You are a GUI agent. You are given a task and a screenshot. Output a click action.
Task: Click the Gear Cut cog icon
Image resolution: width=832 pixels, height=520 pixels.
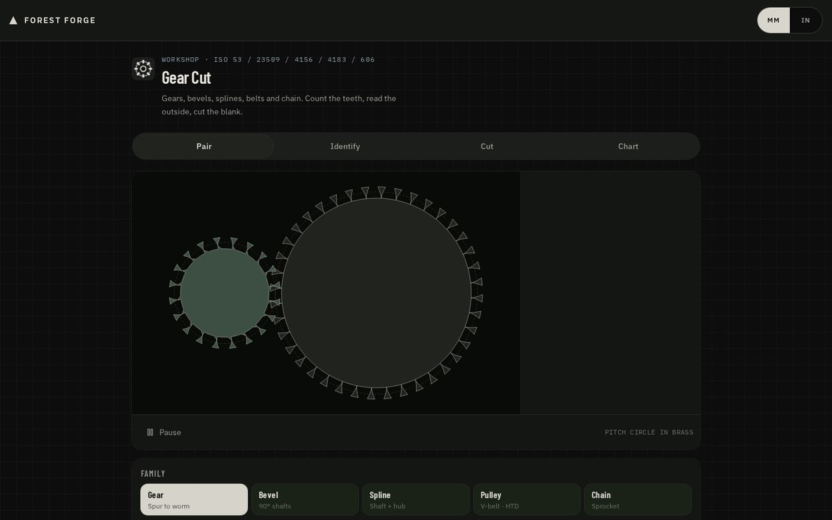coord(143,69)
